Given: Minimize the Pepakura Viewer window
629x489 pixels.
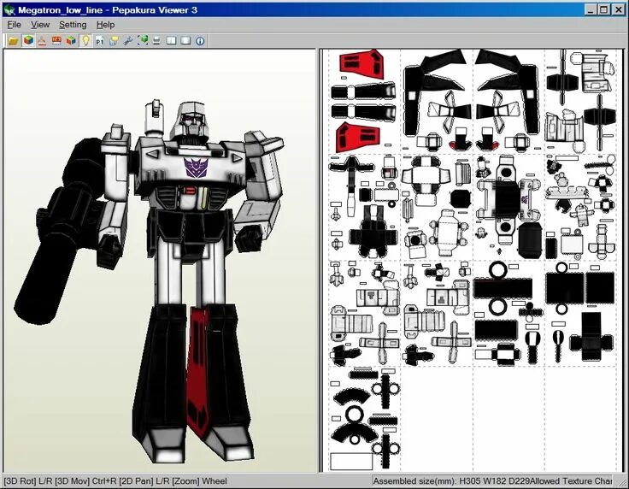Looking at the screenshot, I should [x=590, y=9].
